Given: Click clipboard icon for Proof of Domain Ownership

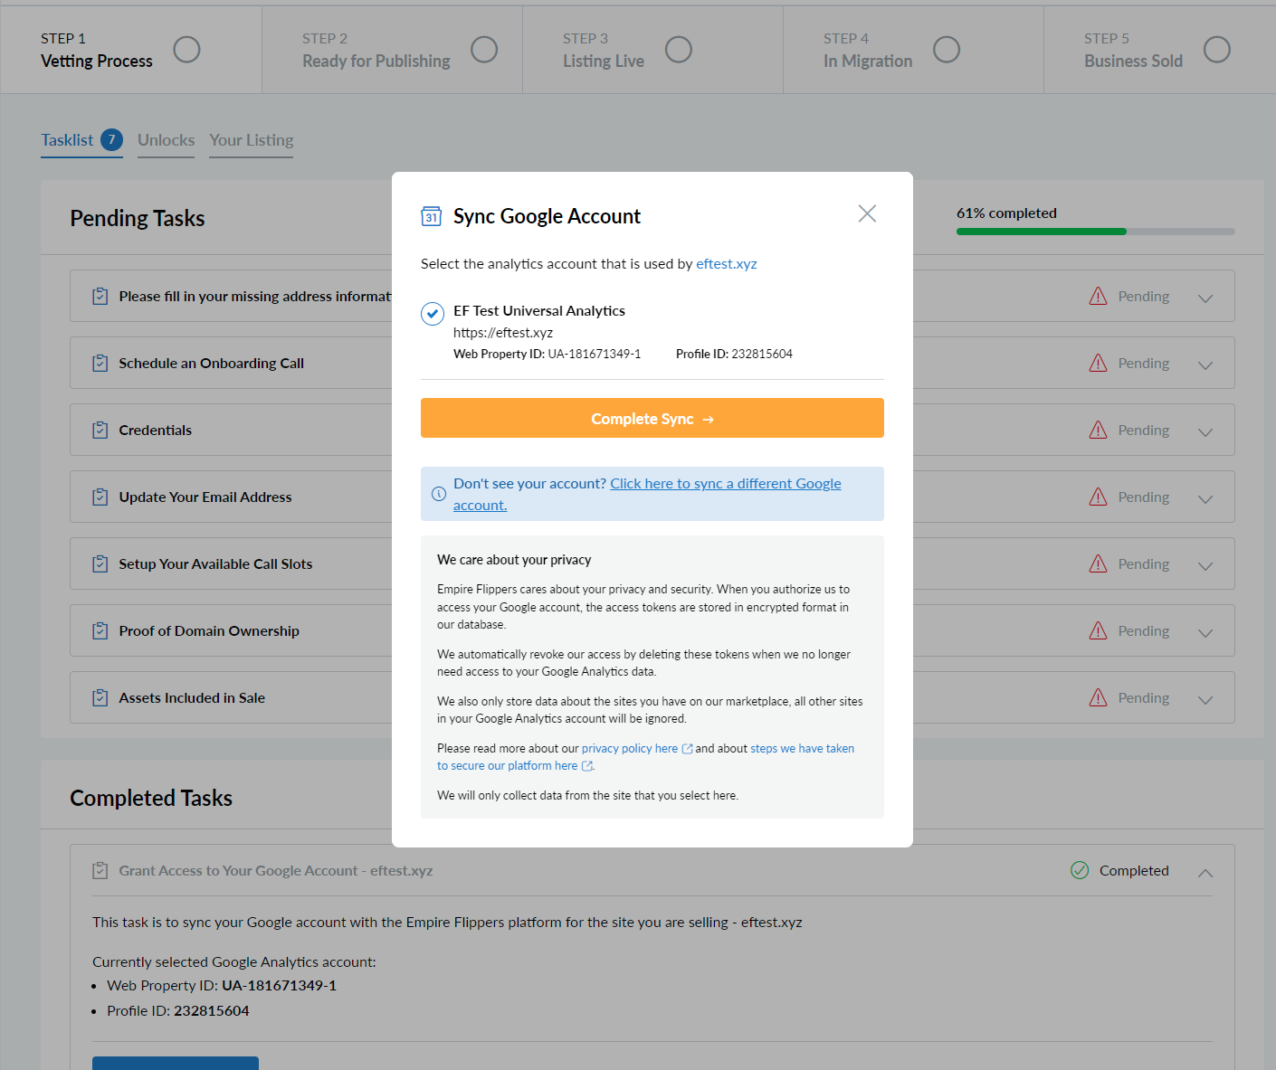Looking at the screenshot, I should click(x=100, y=630).
